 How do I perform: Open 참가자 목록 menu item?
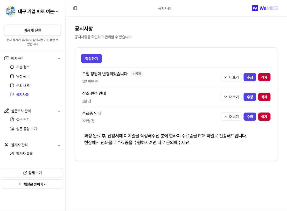click(x=24, y=154)
